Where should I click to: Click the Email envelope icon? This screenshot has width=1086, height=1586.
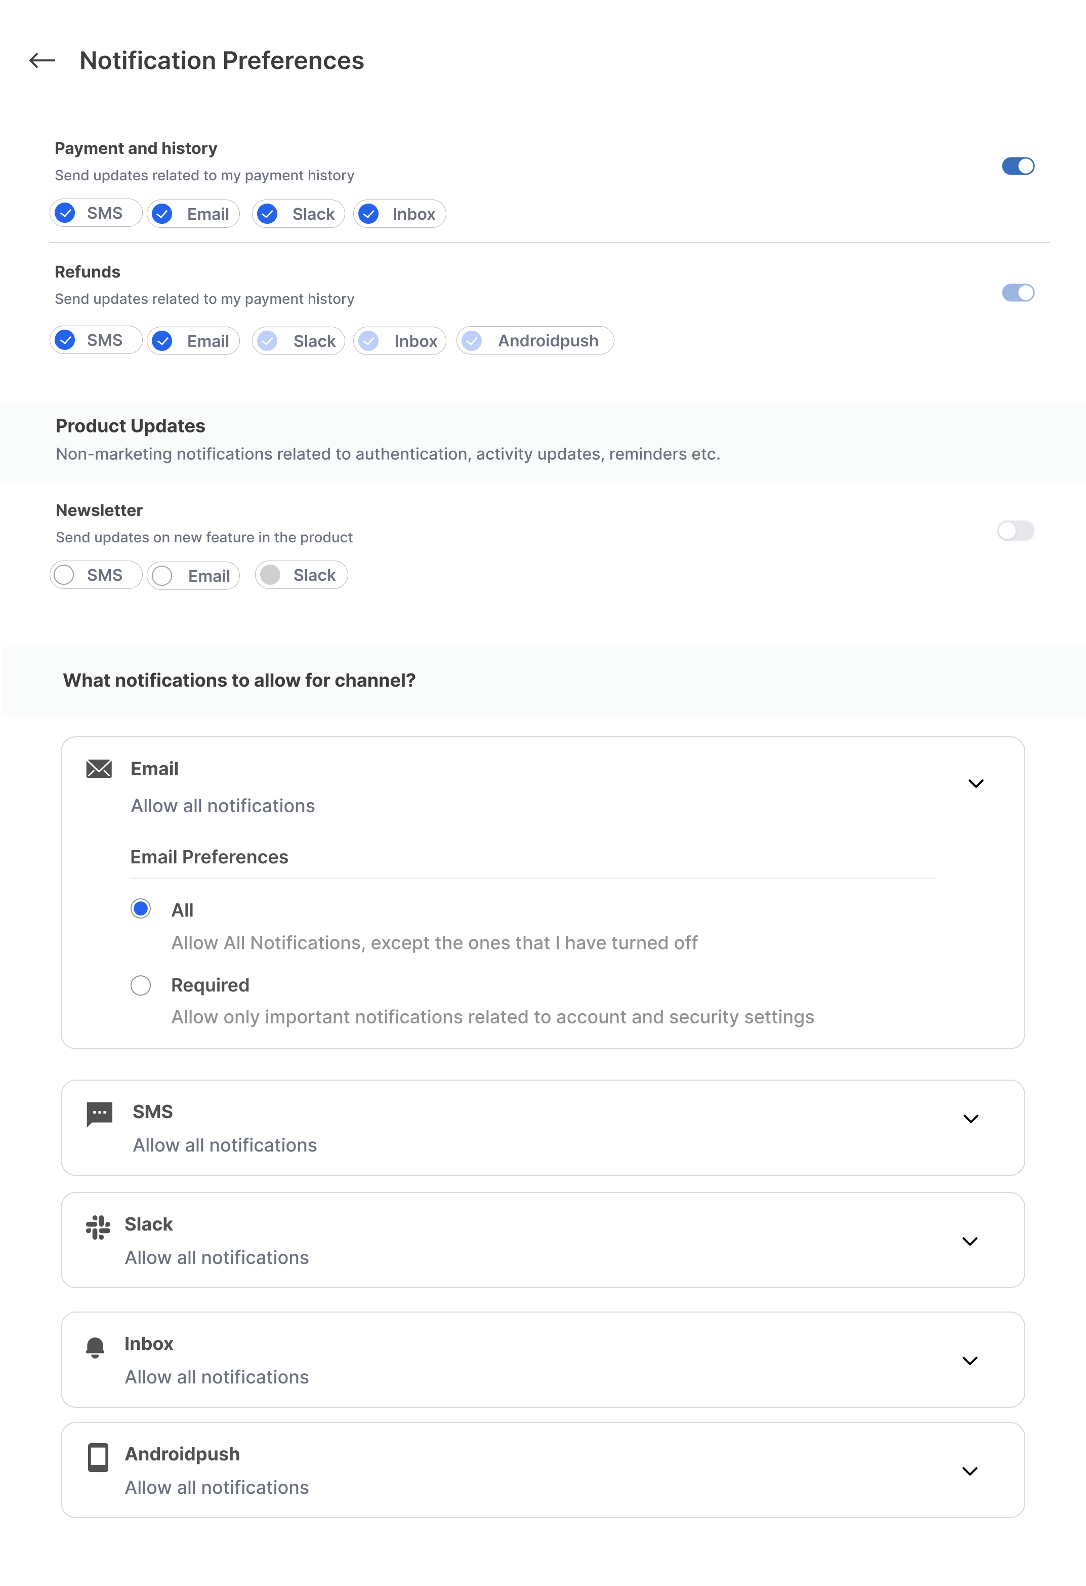[99, 769]
